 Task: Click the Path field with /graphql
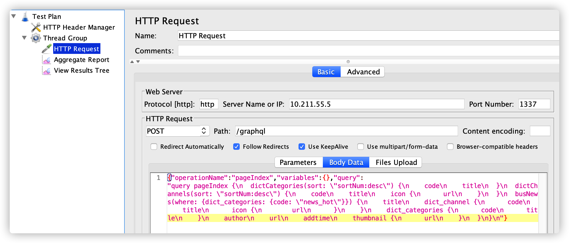click(346, 131)
